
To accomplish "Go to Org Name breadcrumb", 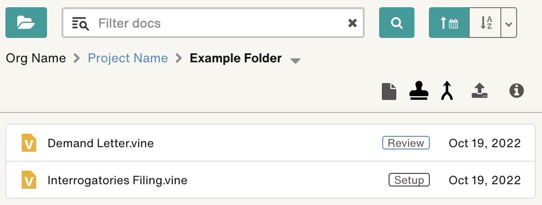I will pos(36,58).
